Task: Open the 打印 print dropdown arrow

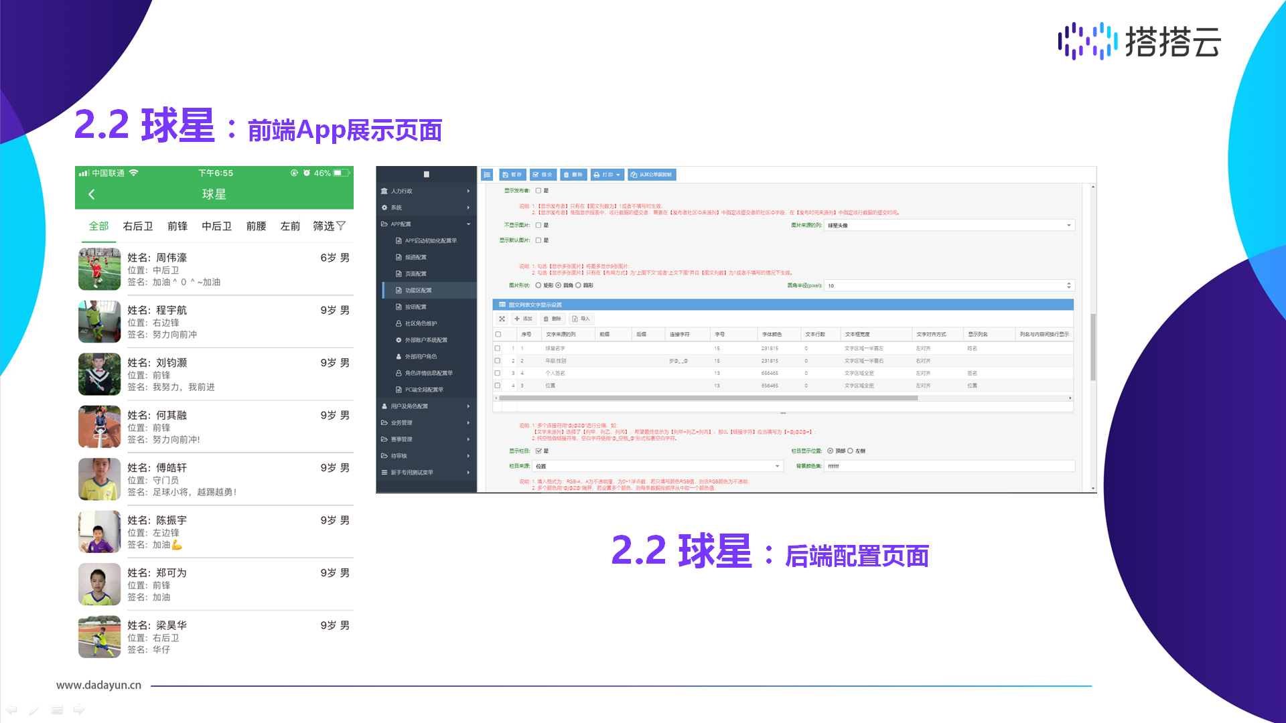Action: (x=618, y=175)
